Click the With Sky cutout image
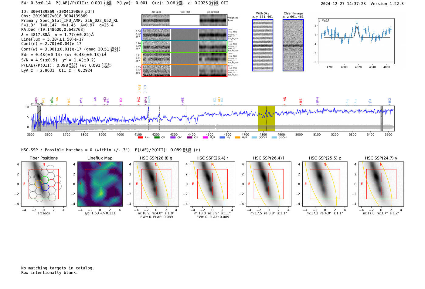 [263, 45]
